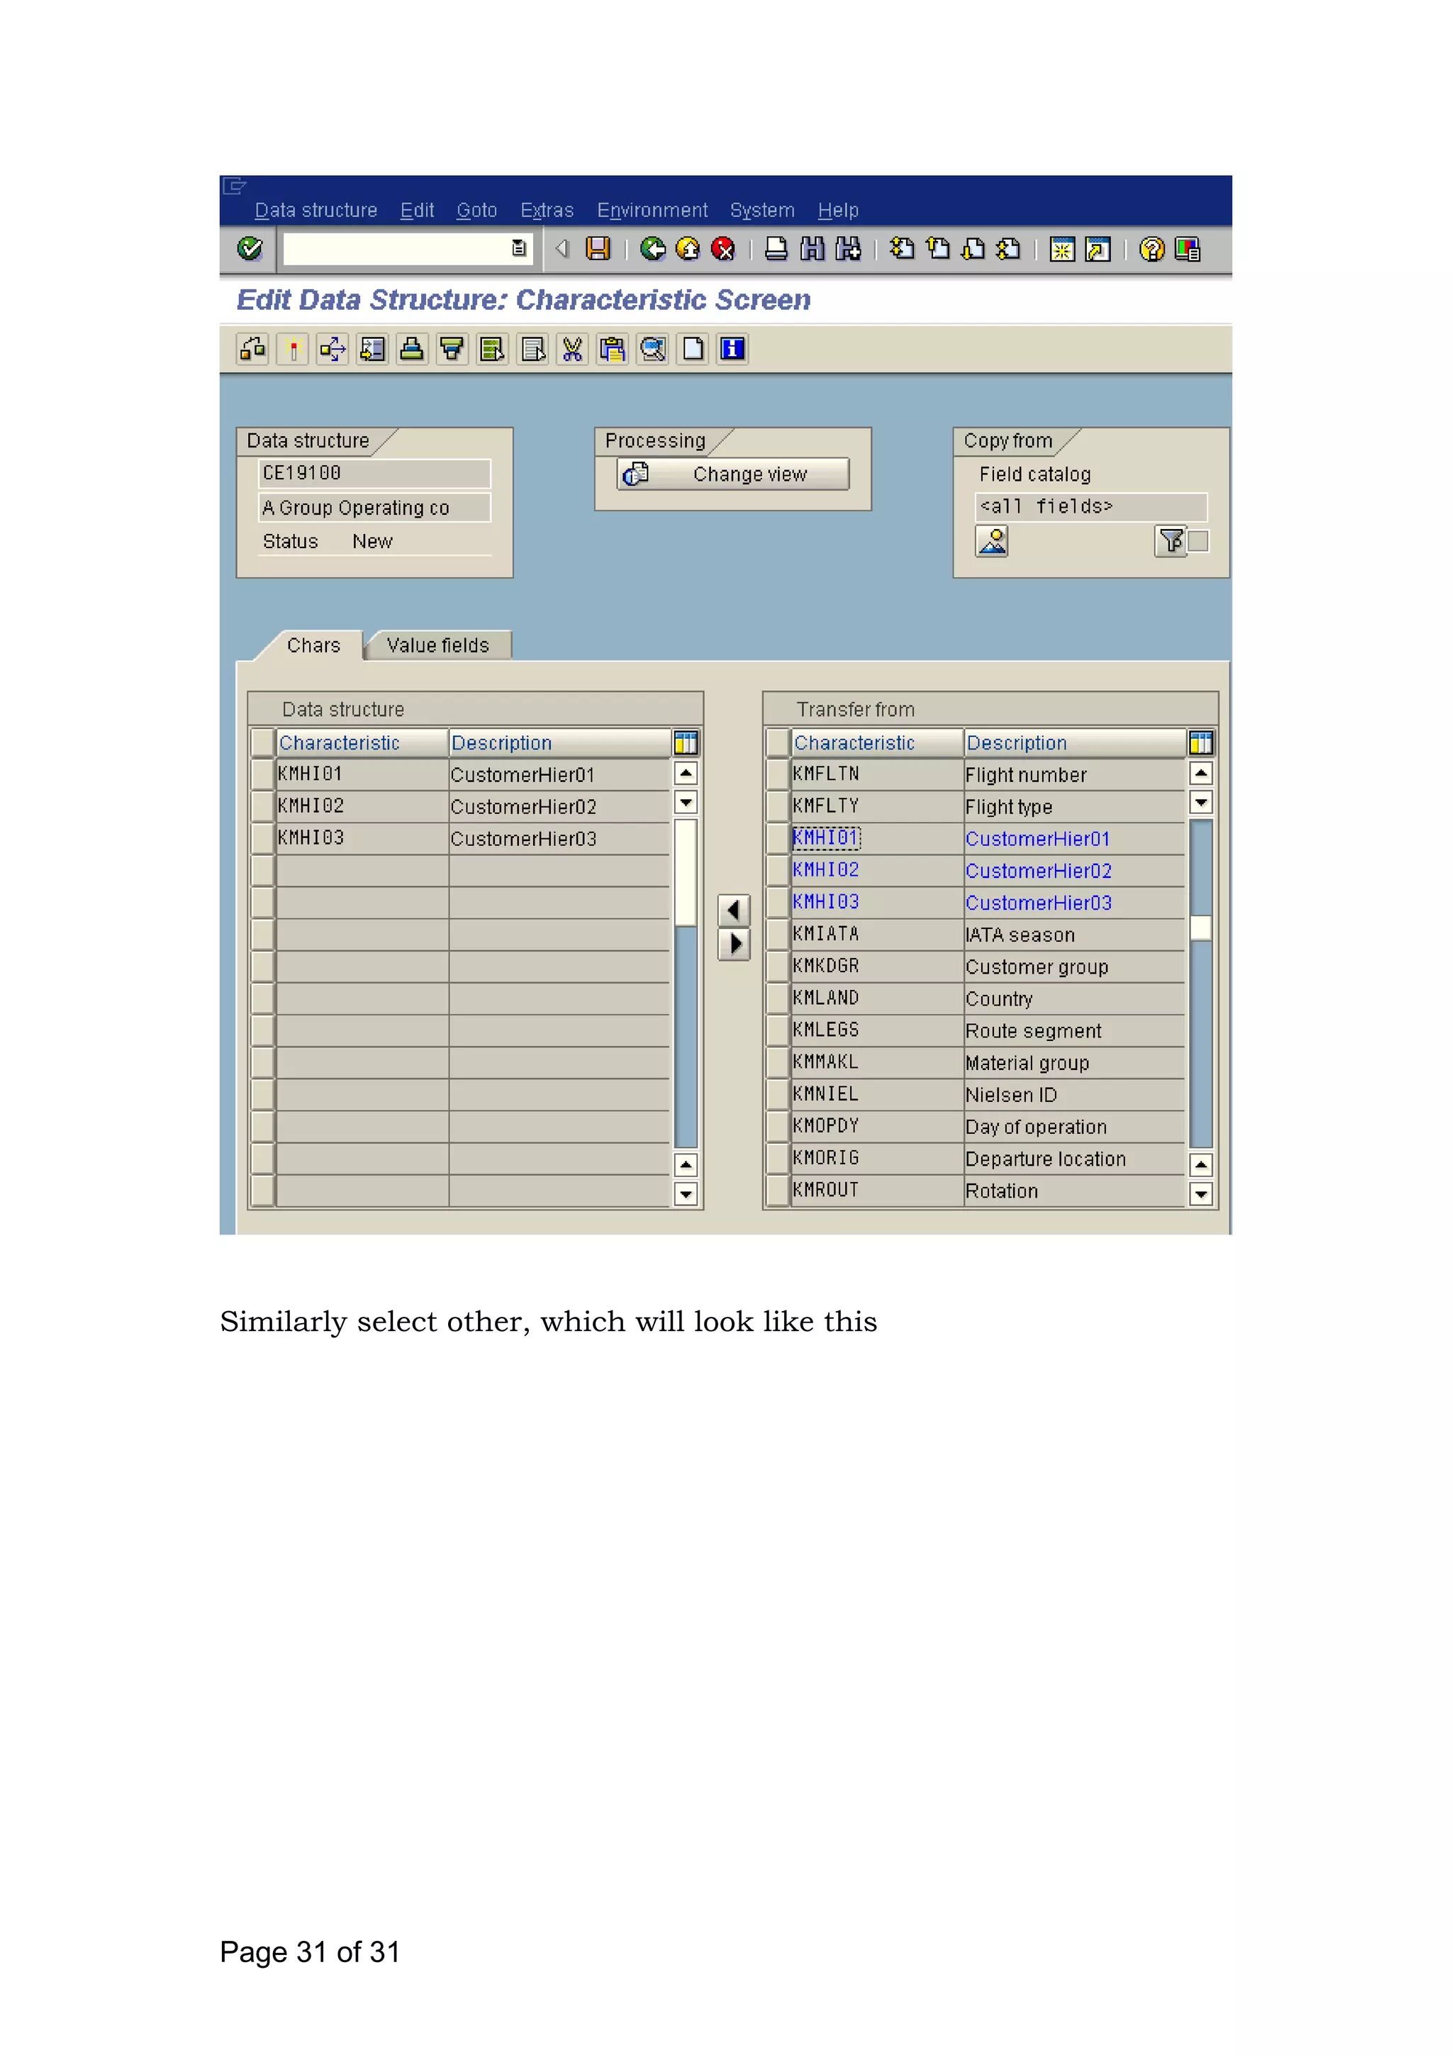Open command field history dropdown

[x=519, y=249]
